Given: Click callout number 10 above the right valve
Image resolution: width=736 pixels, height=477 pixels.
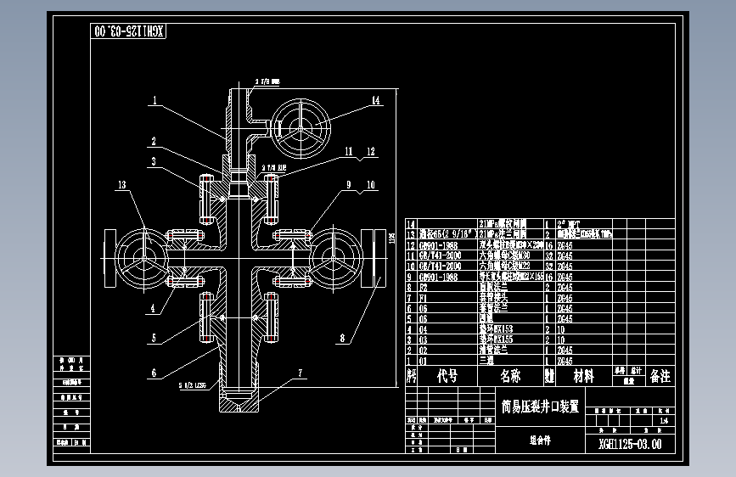Looking at the screenshot, I should (371, 184).
